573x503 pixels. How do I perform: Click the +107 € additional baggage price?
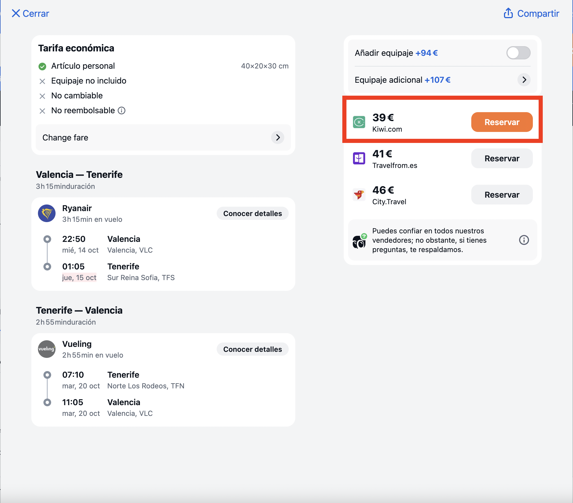[x=437, y=80]
